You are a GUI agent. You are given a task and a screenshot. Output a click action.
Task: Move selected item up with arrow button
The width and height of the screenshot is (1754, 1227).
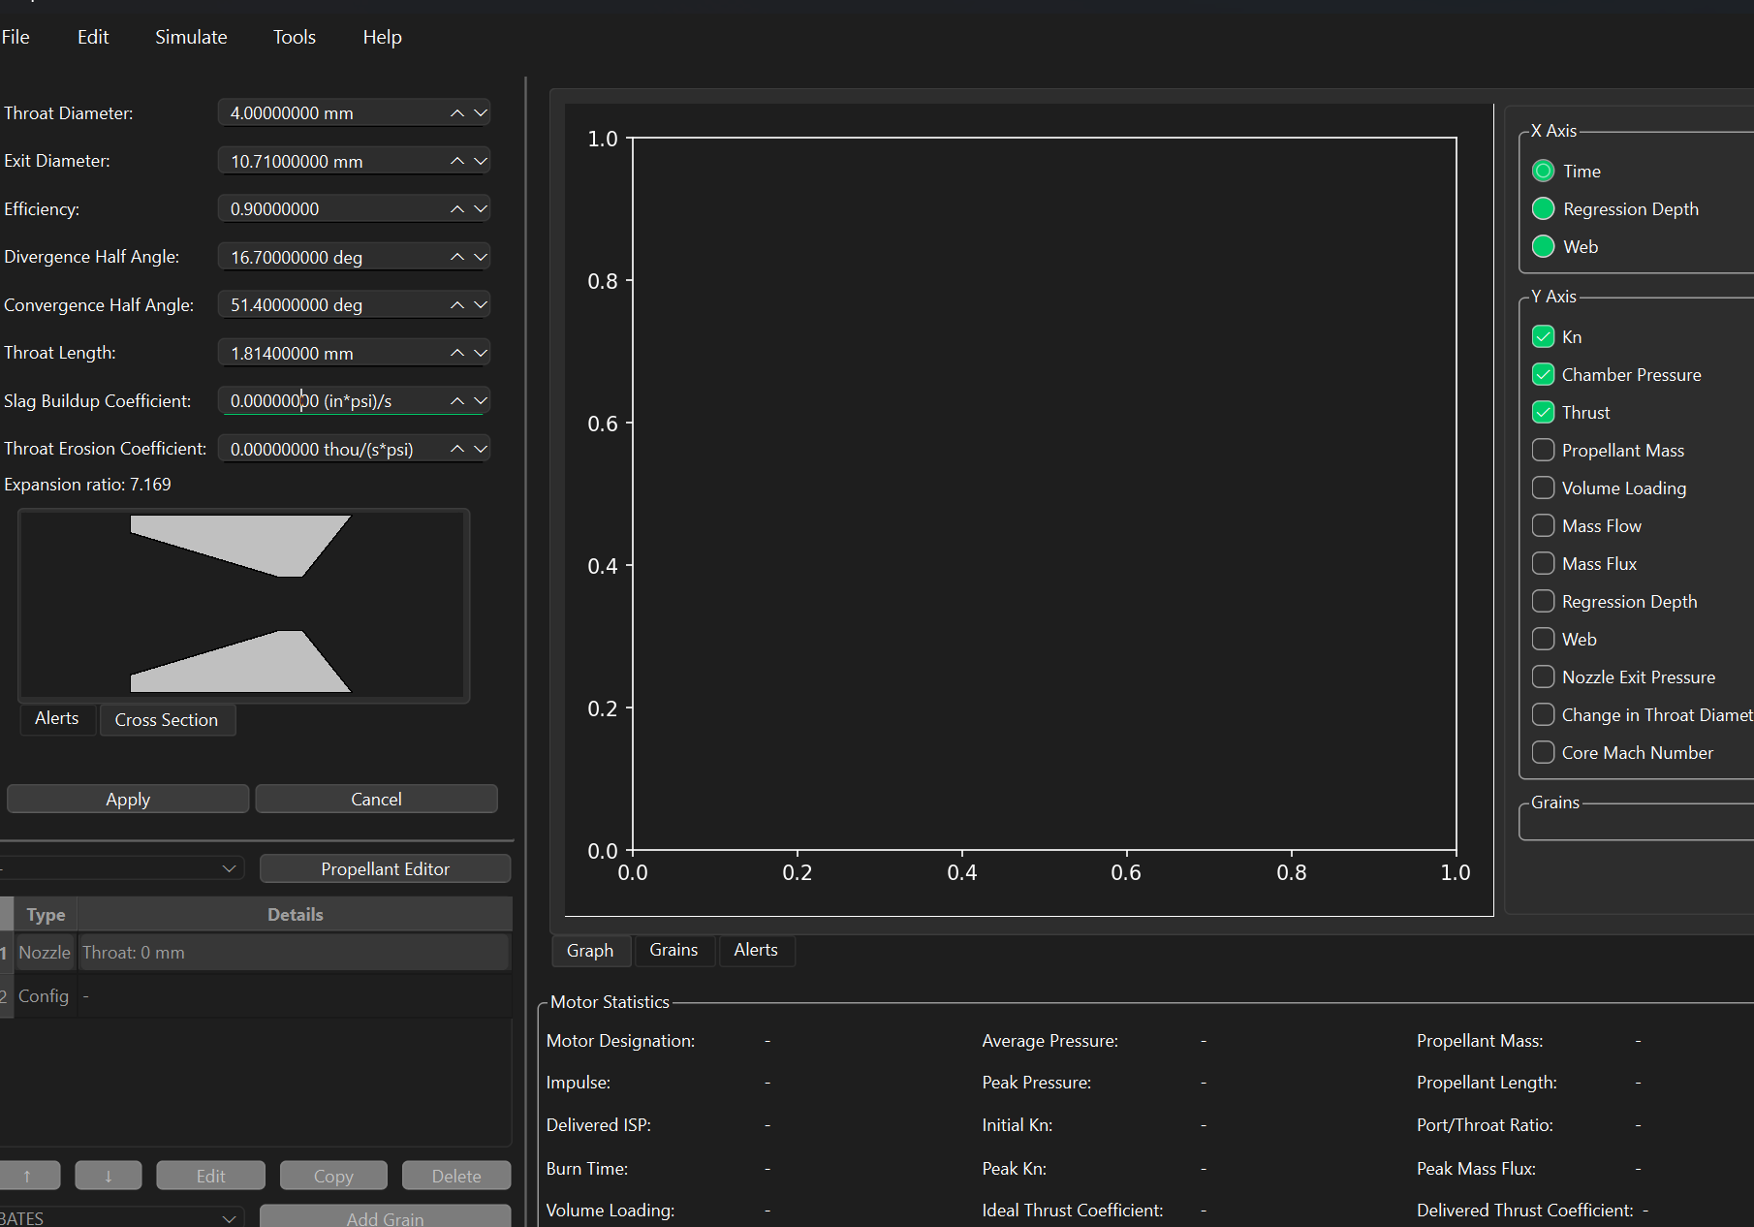click(27, 1176)
